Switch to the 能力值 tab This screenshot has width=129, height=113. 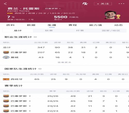95,25
